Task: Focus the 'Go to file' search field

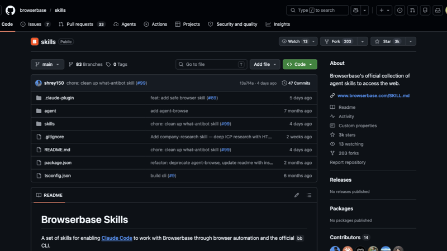Action: point(211,64)
